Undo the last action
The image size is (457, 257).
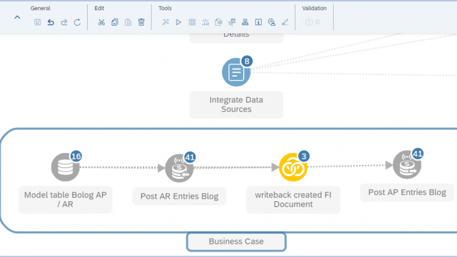click(x=51, y=22)
